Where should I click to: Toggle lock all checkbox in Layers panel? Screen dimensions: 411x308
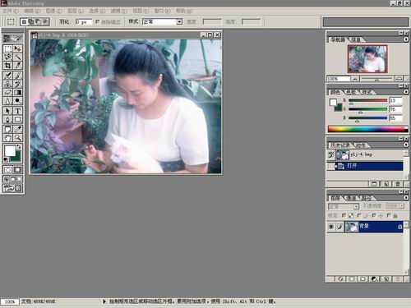(x=389, y=216)
